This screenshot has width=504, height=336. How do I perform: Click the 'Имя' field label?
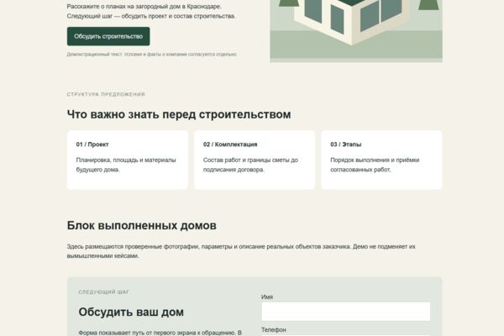tap(267, 297)
